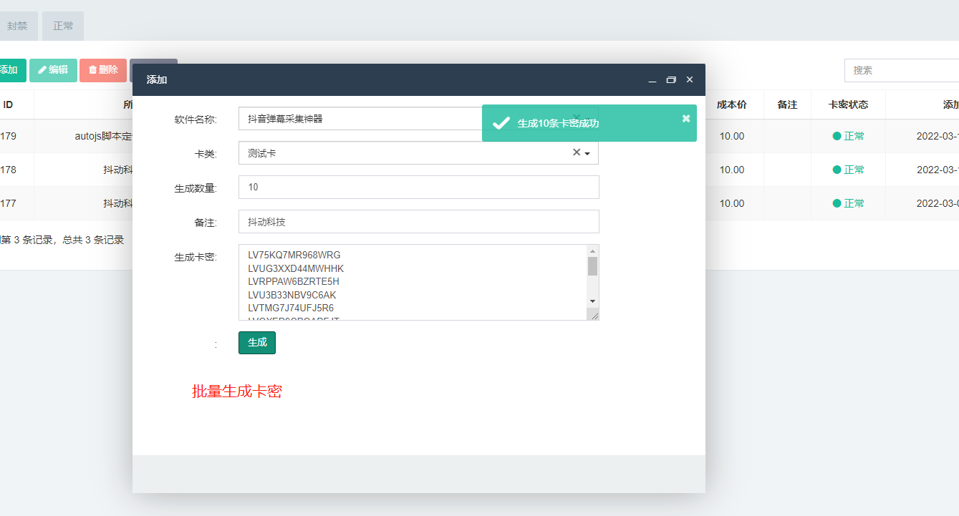Click the 10.00 cost in row 178
The height and width of the screenshot is (516, 959).
(x=732, y=170)
